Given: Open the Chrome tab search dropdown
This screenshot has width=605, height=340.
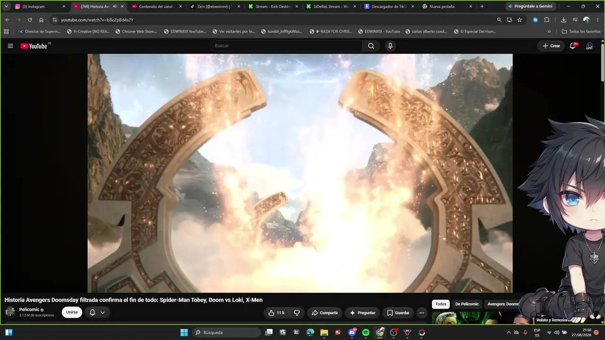Looking at the screenshot, I should pos(6,7).
